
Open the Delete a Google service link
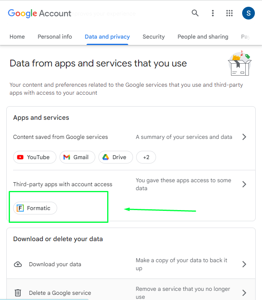click(x=60, y=293)
